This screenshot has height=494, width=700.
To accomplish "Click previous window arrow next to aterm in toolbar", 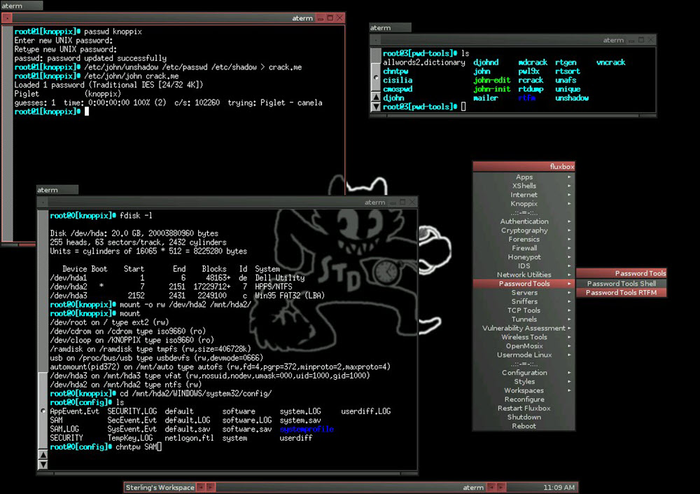I will click(491, 487).
